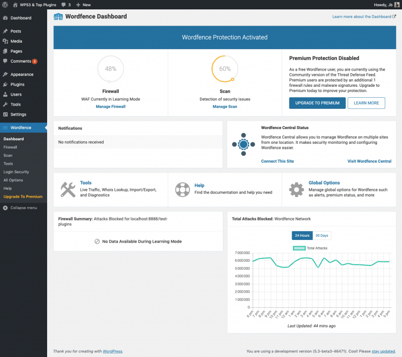Click Wordfence Protection Activated banner
Image resolution: width=402 pixels, height=357 pixels.
click(225, 38)
